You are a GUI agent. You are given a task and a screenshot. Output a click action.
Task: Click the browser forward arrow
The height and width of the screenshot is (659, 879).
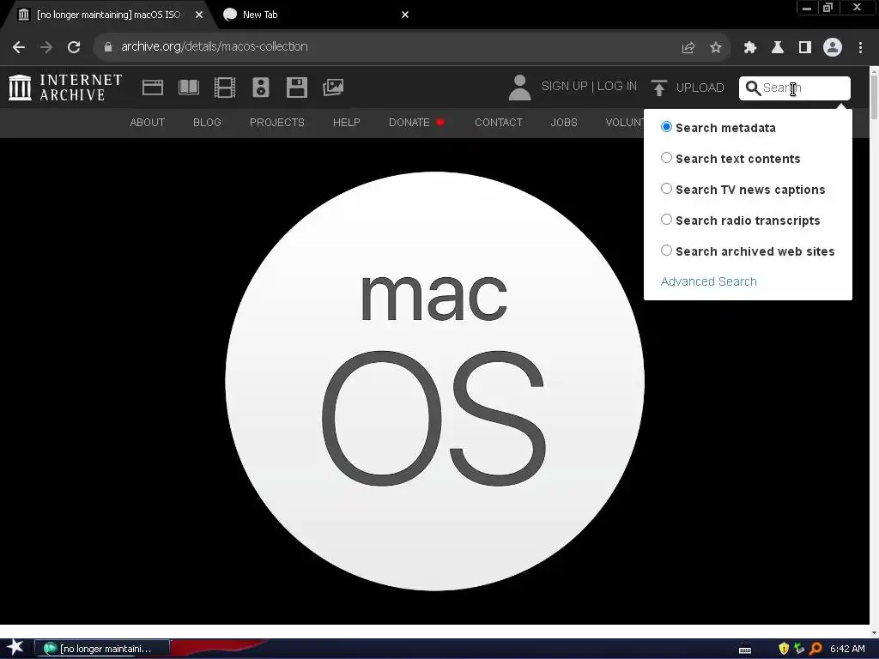pos(46,47)
